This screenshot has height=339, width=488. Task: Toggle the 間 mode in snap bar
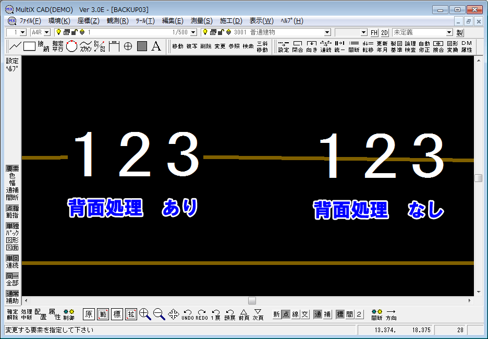349,314
